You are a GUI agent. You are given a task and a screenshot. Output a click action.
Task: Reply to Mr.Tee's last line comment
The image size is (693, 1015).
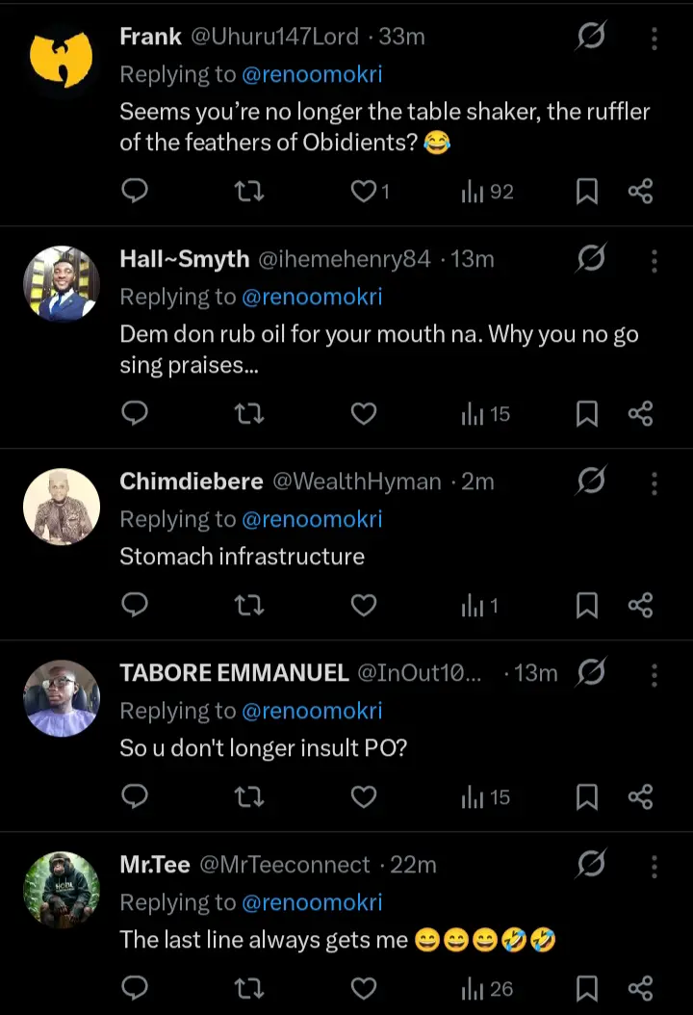click(x=136, y=988)
